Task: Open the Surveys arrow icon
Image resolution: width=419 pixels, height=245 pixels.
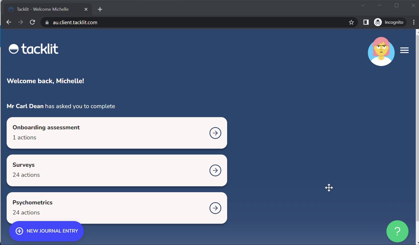Action: [x=215, y=170]
